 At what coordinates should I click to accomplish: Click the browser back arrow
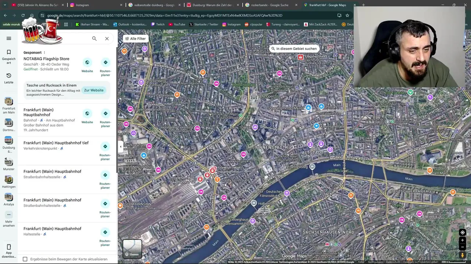pyautogui.click(x=5, y=15)
